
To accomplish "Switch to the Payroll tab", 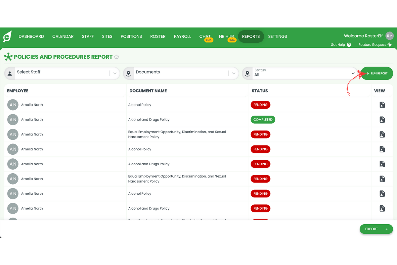I will [x=182, y=36].
